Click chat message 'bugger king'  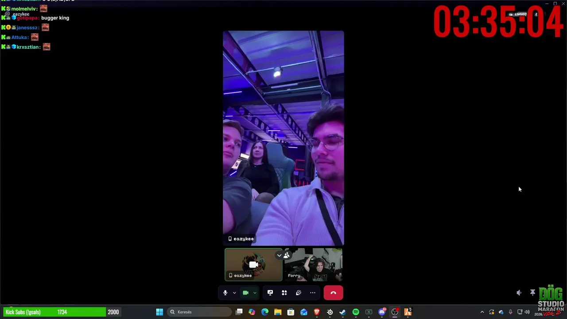(55, 18)
